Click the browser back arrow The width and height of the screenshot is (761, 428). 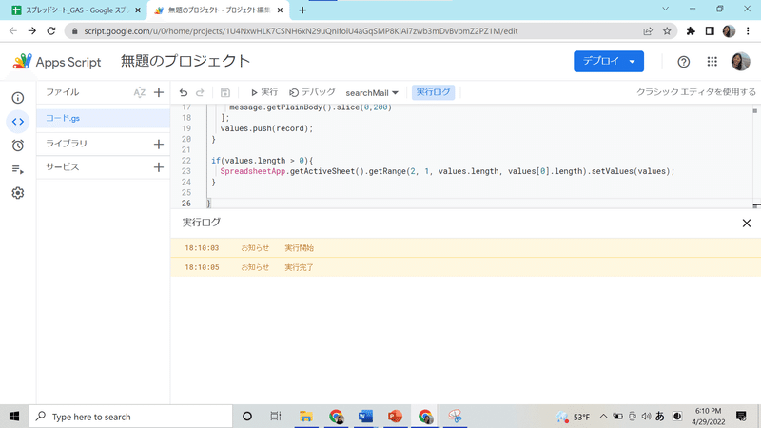coord(13,31)
